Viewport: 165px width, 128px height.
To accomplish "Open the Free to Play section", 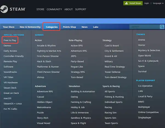I will pos(10,40).
